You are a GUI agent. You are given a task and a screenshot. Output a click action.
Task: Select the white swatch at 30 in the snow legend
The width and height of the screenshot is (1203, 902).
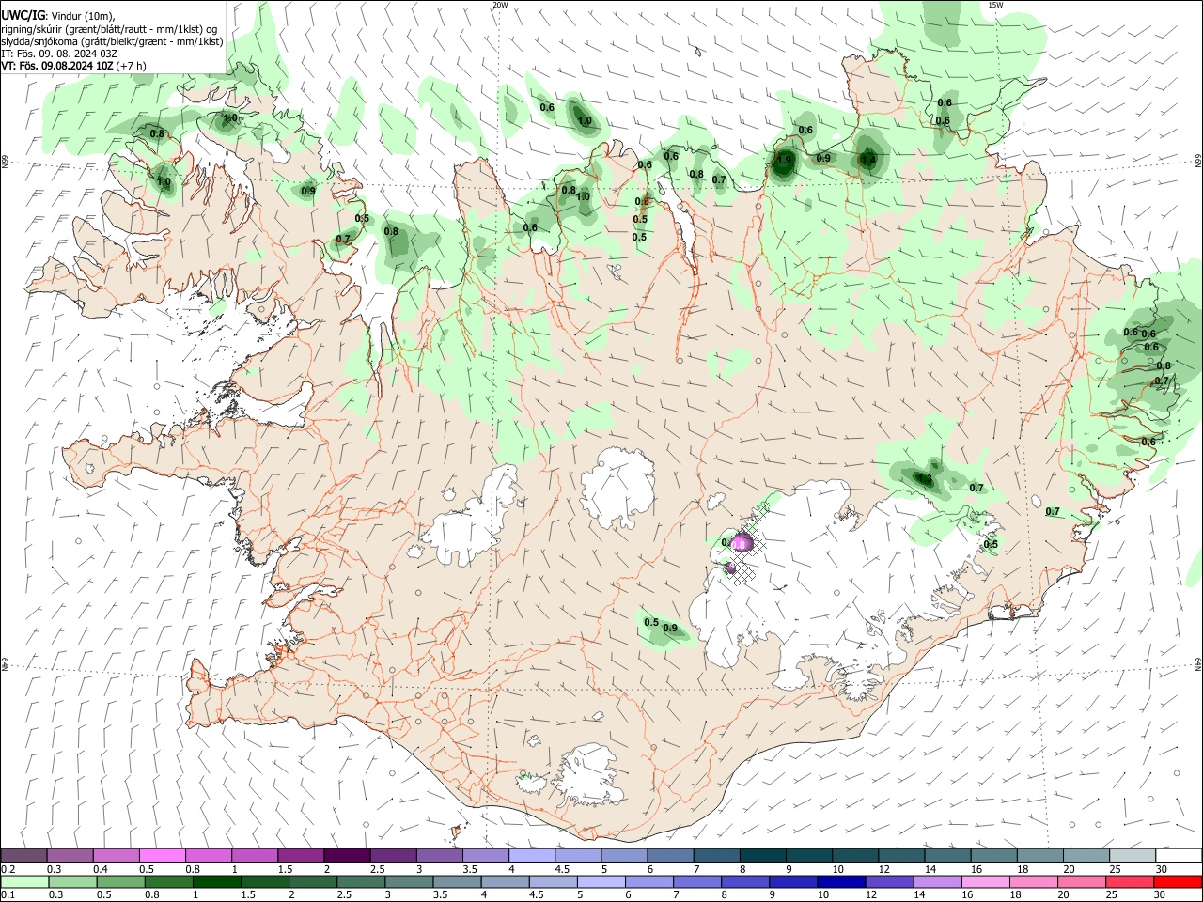tap(1179, 855)
